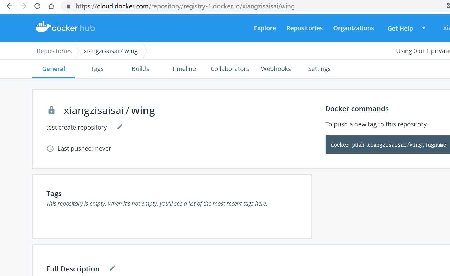The height and width of the screenshot is (276, 450).
Task: Edit the short description pencil icon
Action: coord(120,127)
